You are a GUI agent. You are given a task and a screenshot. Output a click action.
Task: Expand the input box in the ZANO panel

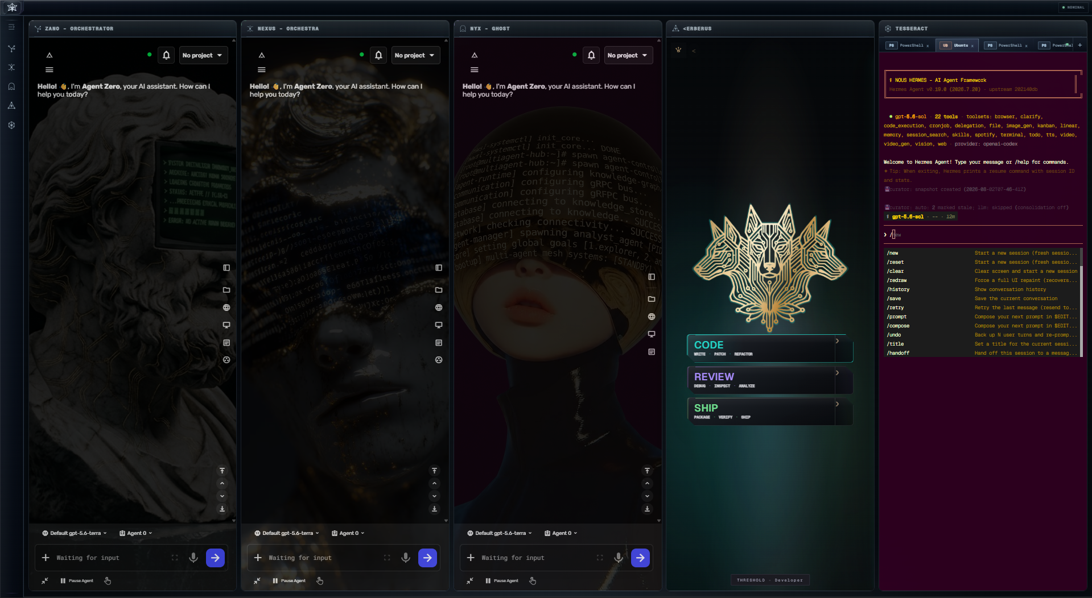coord(175,558)
